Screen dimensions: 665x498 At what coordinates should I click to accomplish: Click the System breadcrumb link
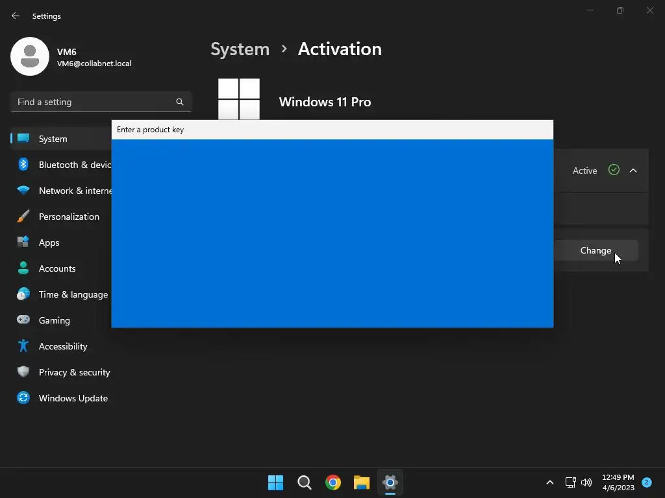[240, 49]
